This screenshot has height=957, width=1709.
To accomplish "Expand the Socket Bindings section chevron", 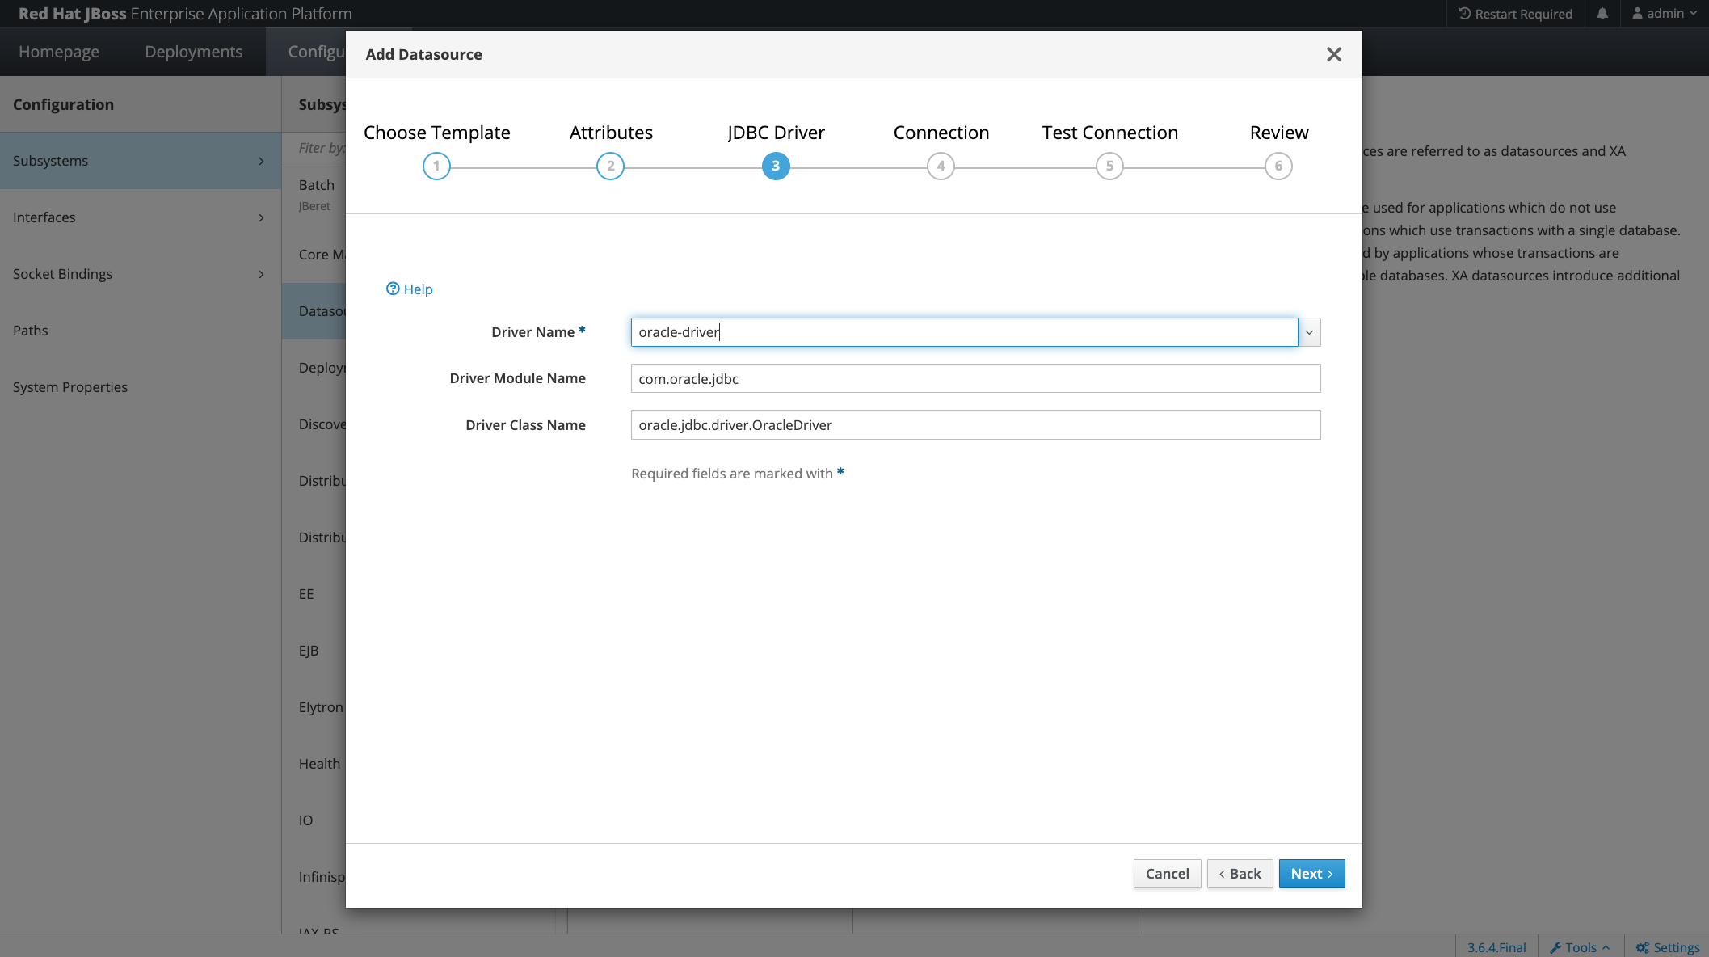I will point(260,274).
